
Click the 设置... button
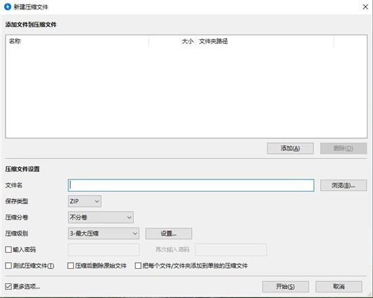point(169,234)
